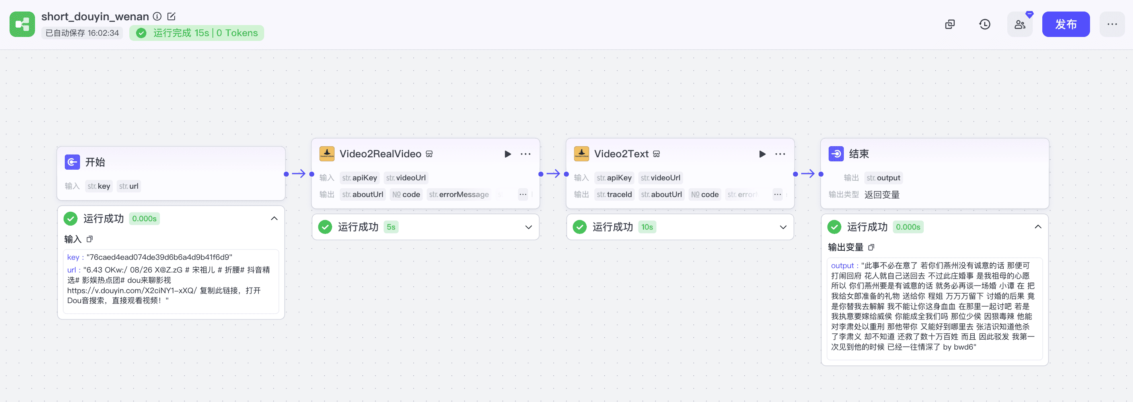
Task: Collapse the start node run result
Action: coord(274,219)
